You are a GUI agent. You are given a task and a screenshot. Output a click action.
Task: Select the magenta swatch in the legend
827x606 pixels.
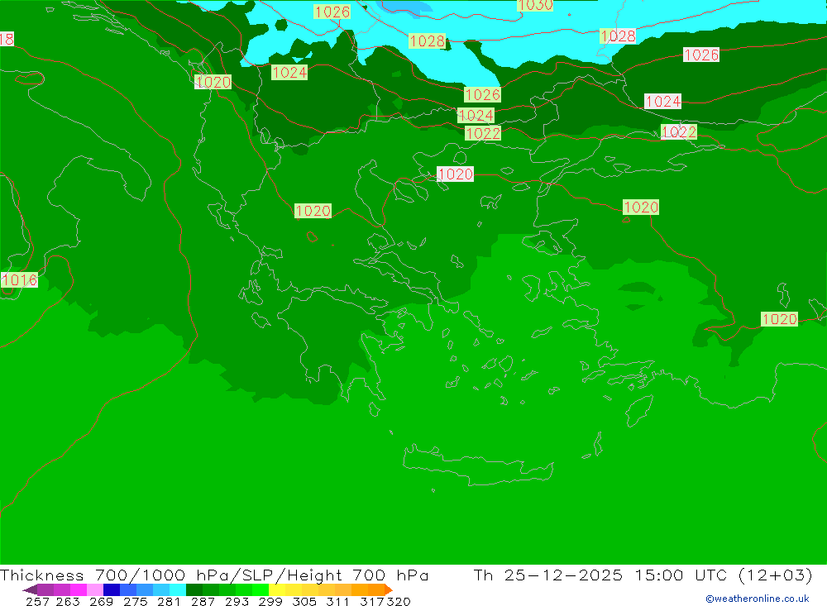(79, 589)
